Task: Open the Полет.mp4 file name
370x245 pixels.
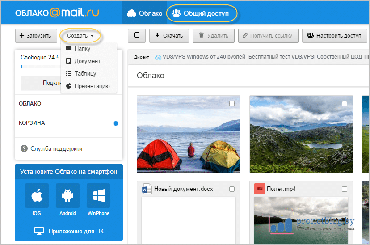Action: (281, 189)
